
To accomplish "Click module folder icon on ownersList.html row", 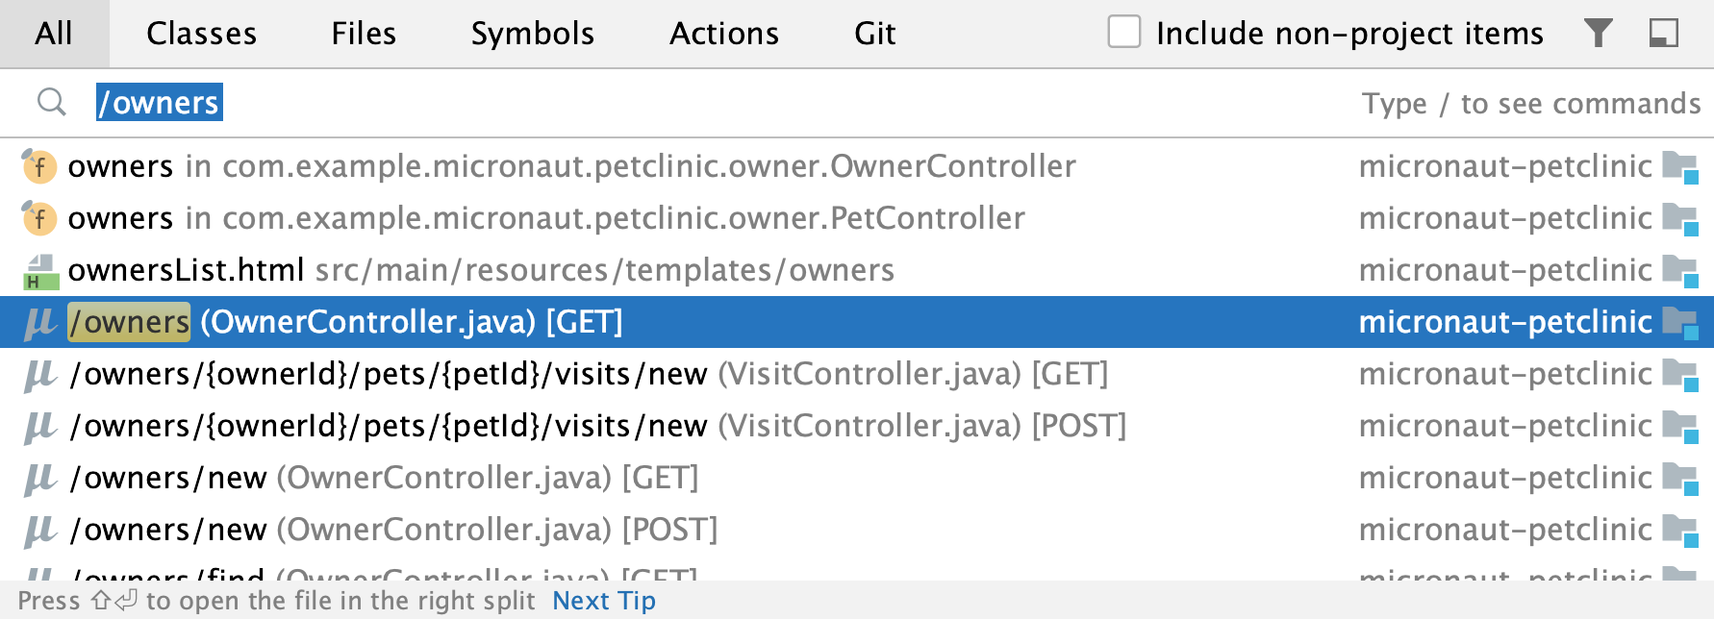I will (x=1680, y=271).
